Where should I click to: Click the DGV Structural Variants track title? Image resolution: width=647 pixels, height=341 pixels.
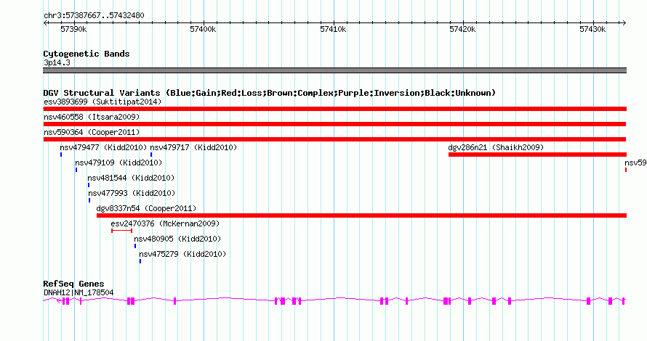click(270, 93)
